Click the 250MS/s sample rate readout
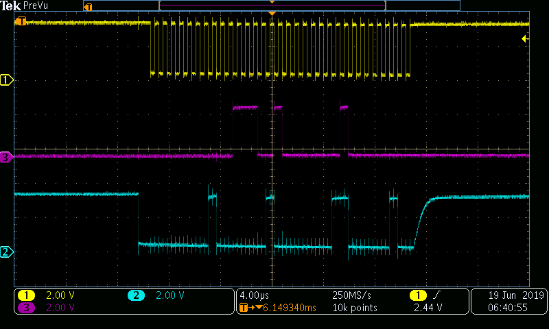 [351, 295]
